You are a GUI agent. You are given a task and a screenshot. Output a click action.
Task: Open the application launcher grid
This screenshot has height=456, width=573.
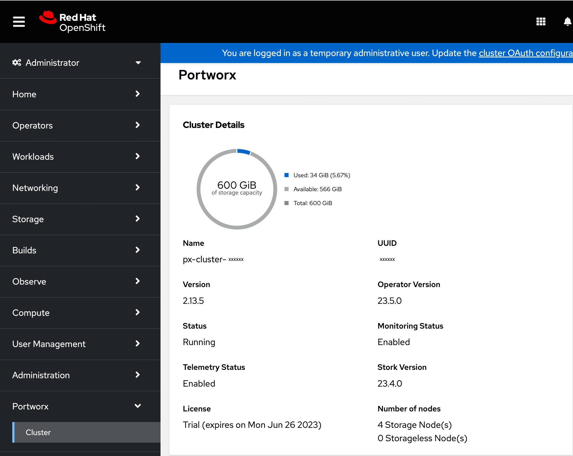(541, 21)
